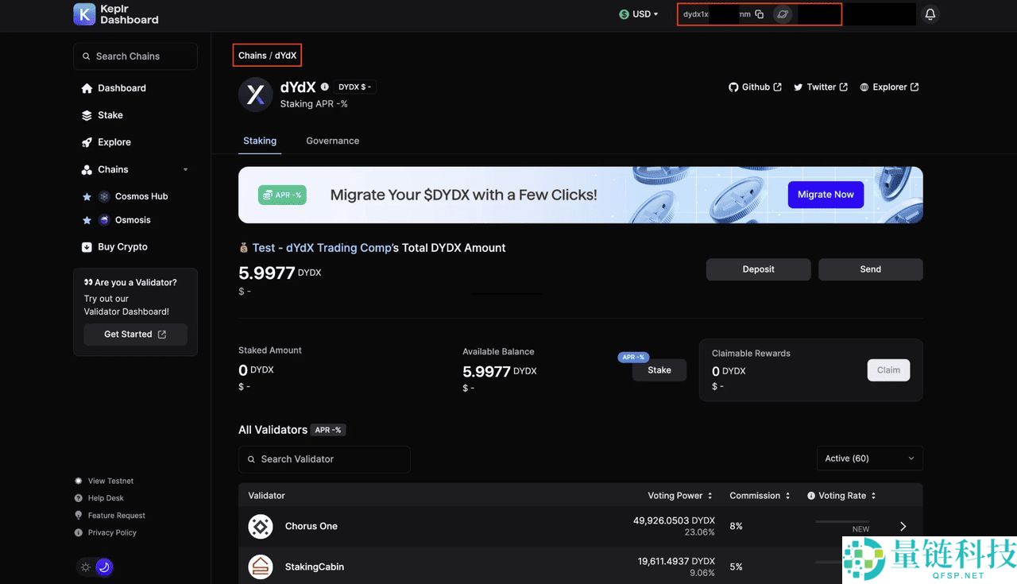This screenshot has height=584, width=1017.
Task: Focus the Search Validator field
Action: [324, 459]
